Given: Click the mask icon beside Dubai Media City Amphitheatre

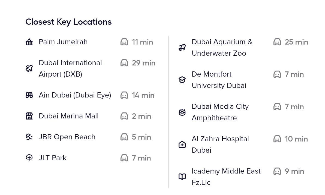Looking at the screenshot, I should pos(182,112).
